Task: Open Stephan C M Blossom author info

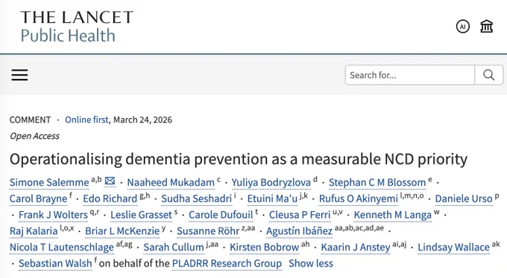Action: click(x=377, y=183)
